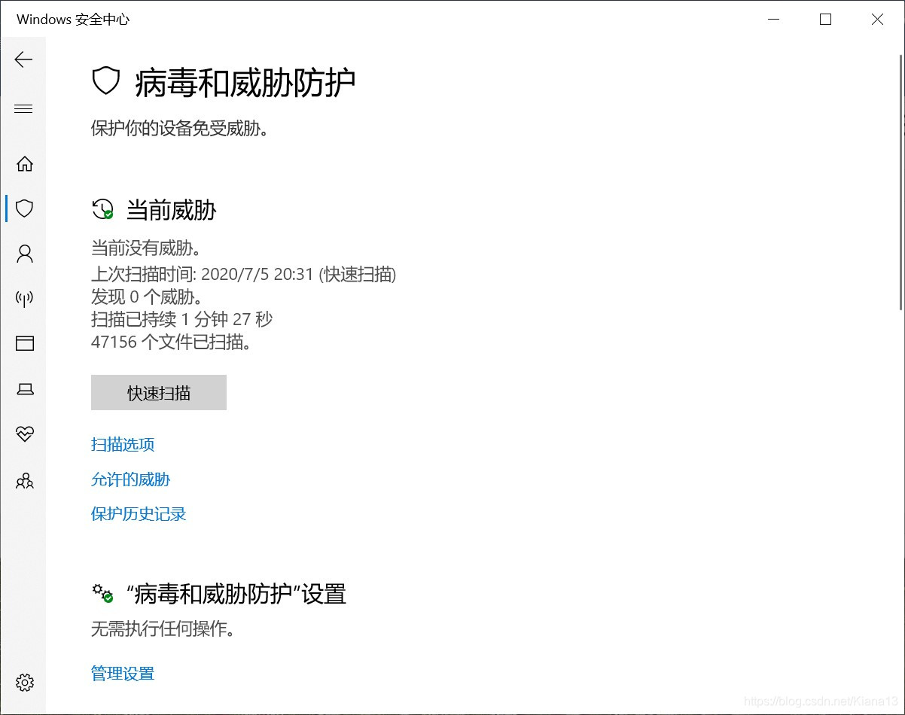Viewport: 905px width, 715px height.
Task: Open Account protection person icon
Action: coord(25,254)
